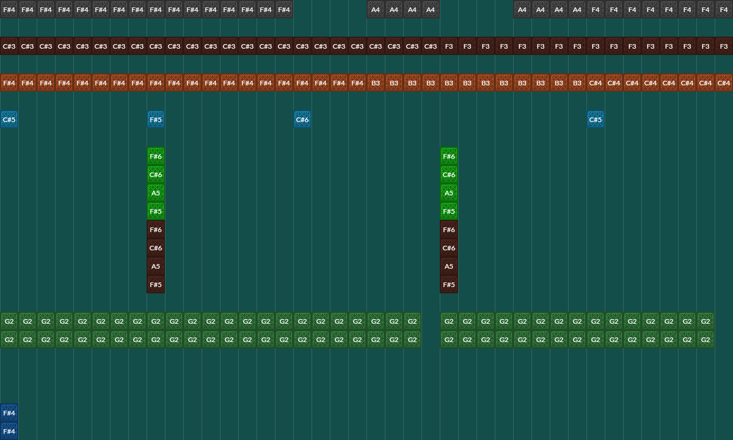This screenshot has height=440, width=733.
Task: Select the last G2 in the upper G2 row
Action: 706,321
